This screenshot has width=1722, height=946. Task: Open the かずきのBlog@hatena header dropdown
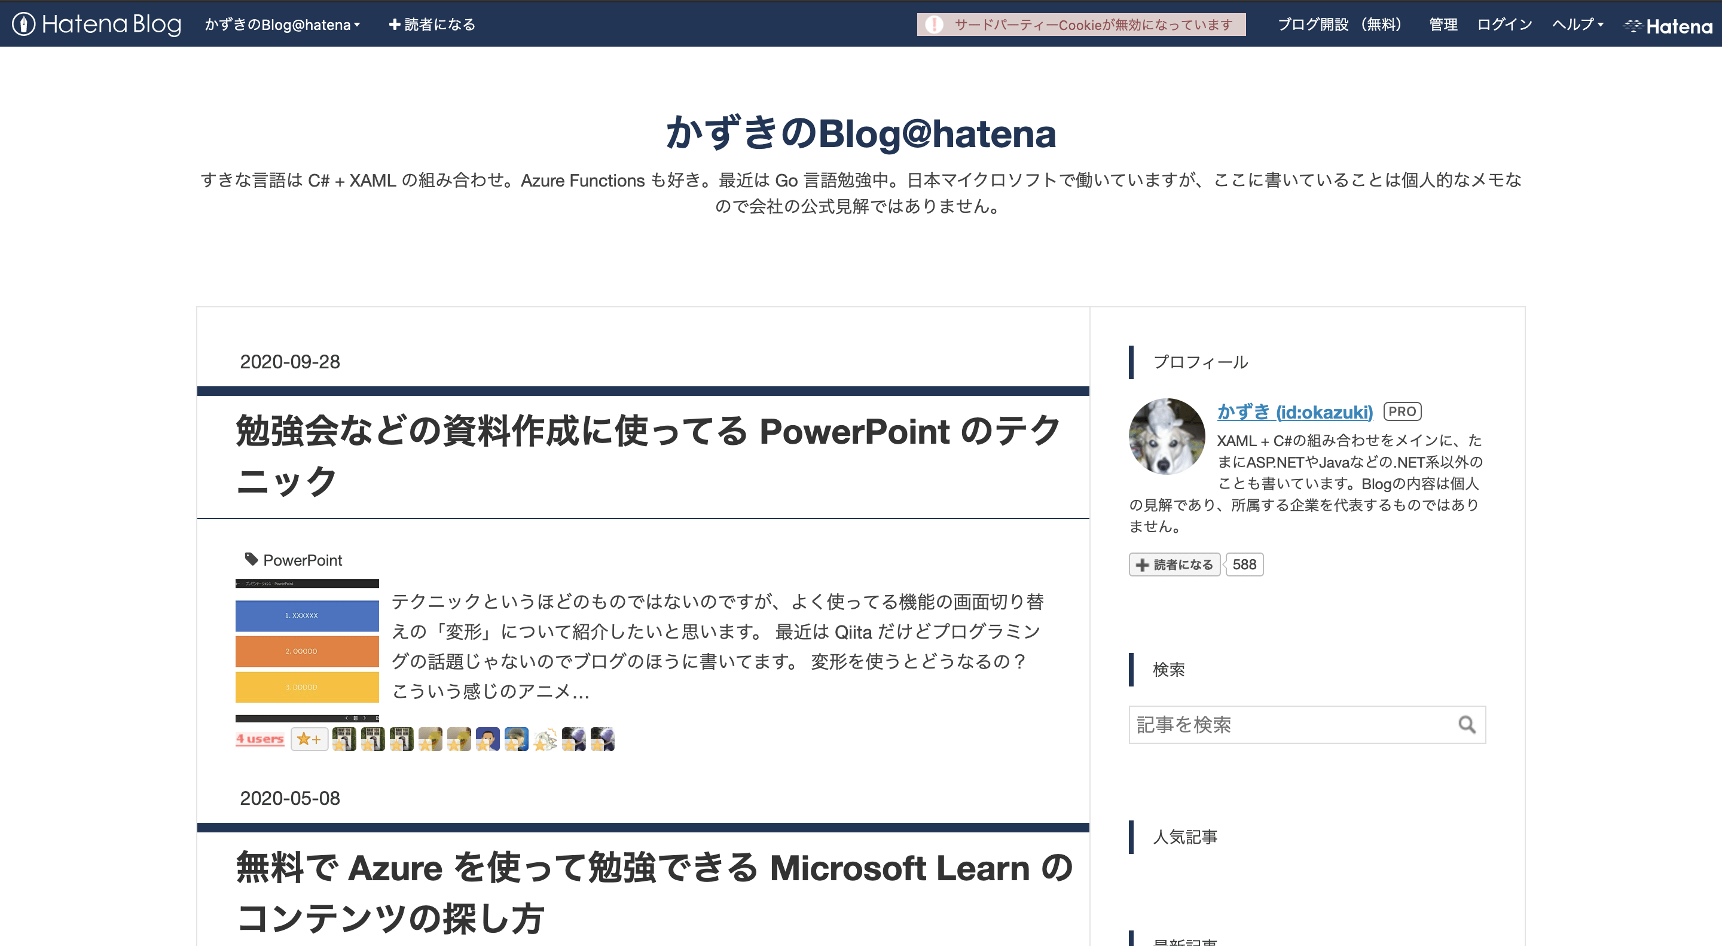(282, 25)
